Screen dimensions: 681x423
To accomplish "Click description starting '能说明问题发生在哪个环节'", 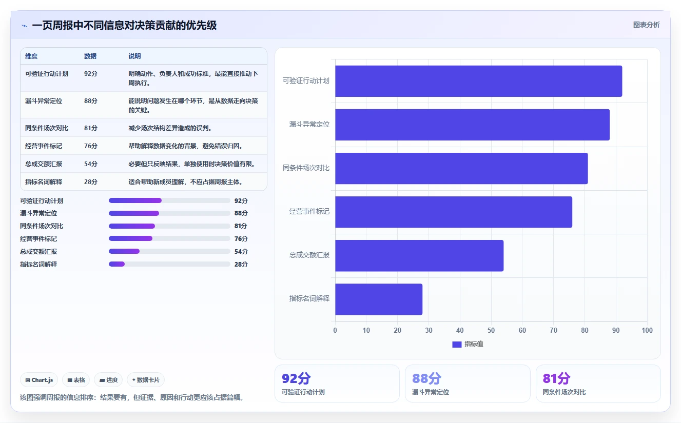I will [x=193, y=106].
